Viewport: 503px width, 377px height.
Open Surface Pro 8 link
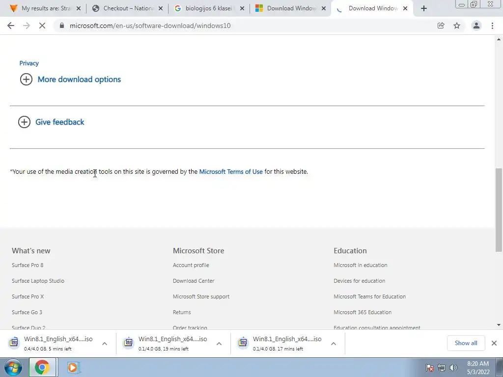click(x=28, y=265)
